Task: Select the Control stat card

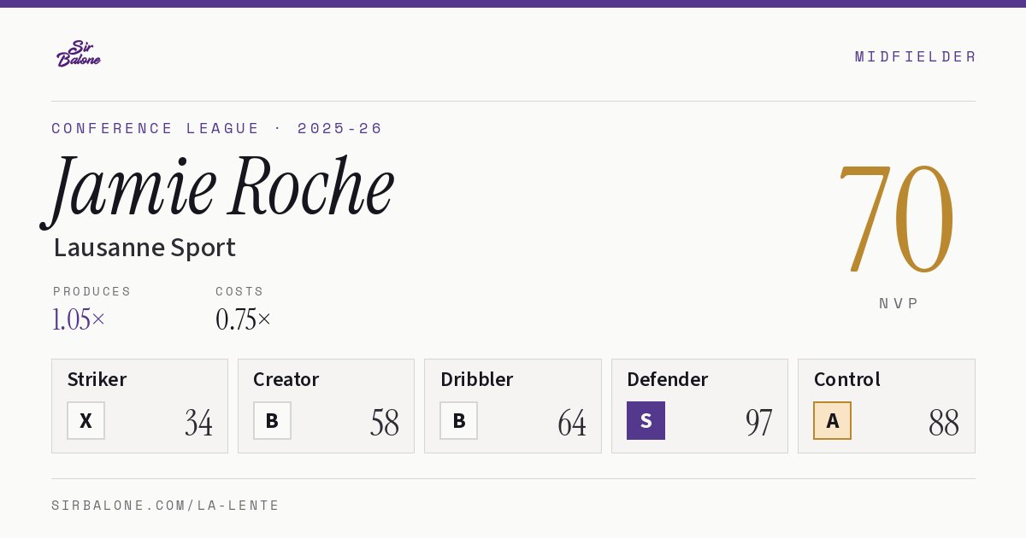Action: pyautogui.click(x=887, y=406)
